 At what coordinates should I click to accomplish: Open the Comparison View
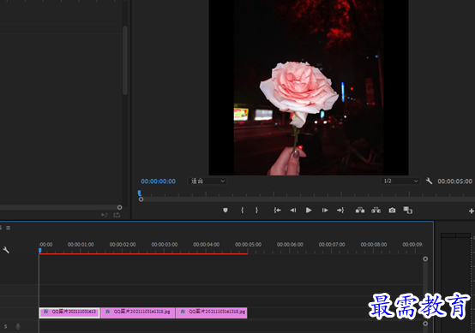[x=408, y=211]
